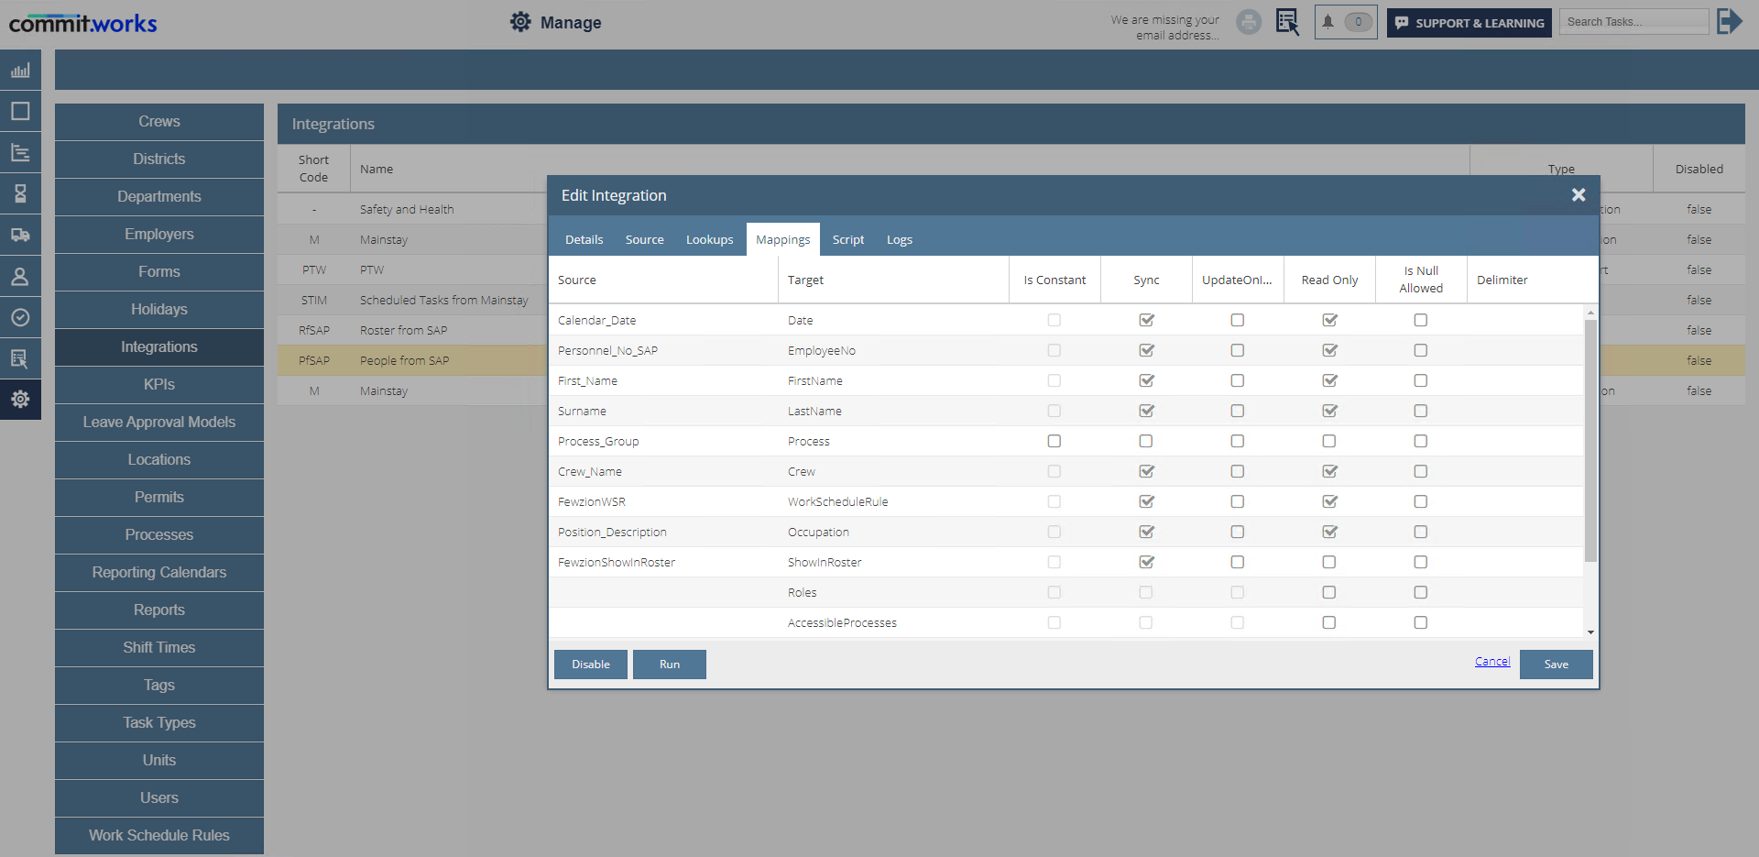Open Work Schedule Rules menu item
The image size is (1759, 857).
coord(159,835)
